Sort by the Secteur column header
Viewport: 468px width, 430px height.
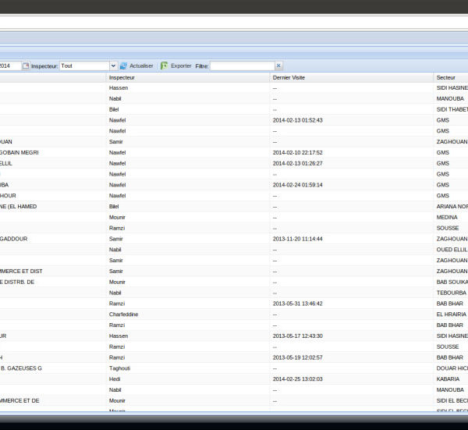click(446, 78)
